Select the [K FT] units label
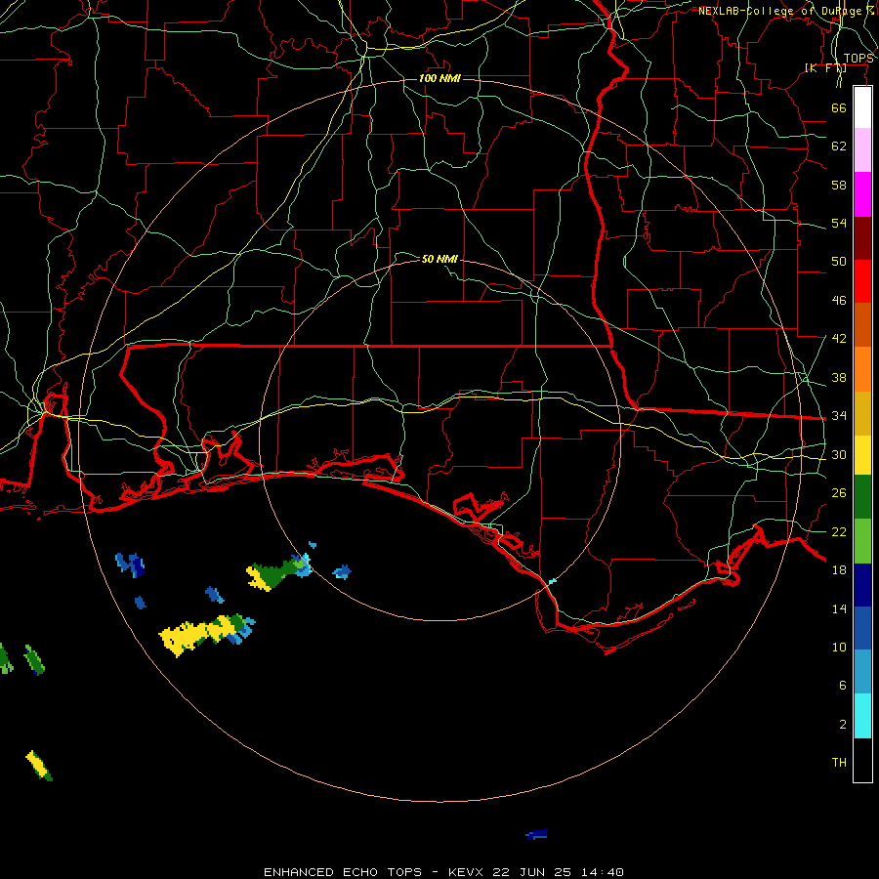 tap(825, 68)
